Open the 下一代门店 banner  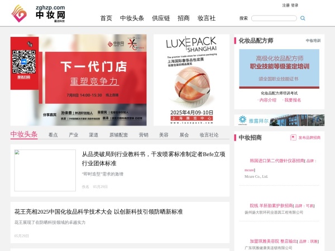click(78, 80)
